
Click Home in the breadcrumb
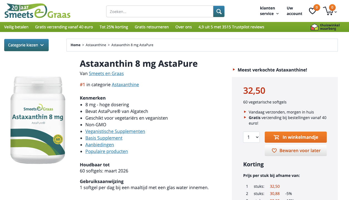(75, 45)
